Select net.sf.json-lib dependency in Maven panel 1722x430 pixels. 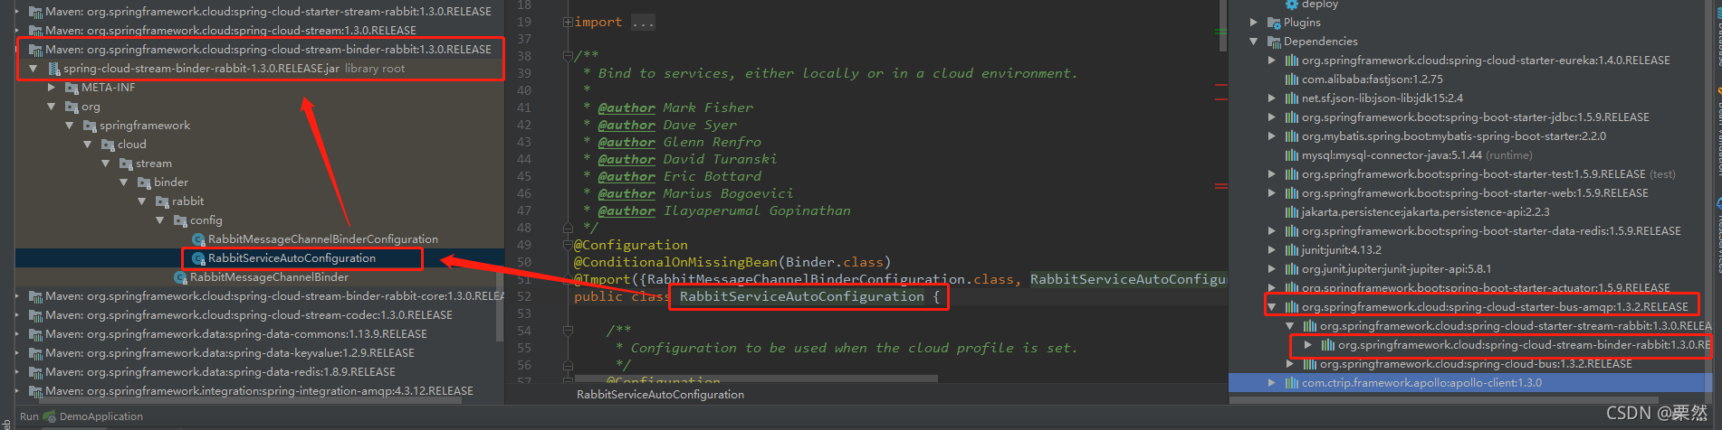tap(1382, 98)
